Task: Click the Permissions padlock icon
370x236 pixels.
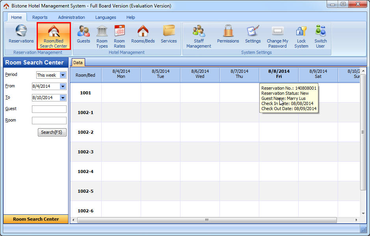Action: click(228, 34)
